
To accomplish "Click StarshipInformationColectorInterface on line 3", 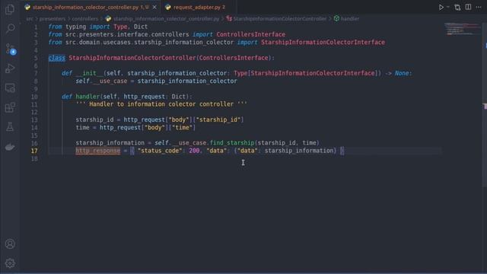I will (x=323, y=43).
